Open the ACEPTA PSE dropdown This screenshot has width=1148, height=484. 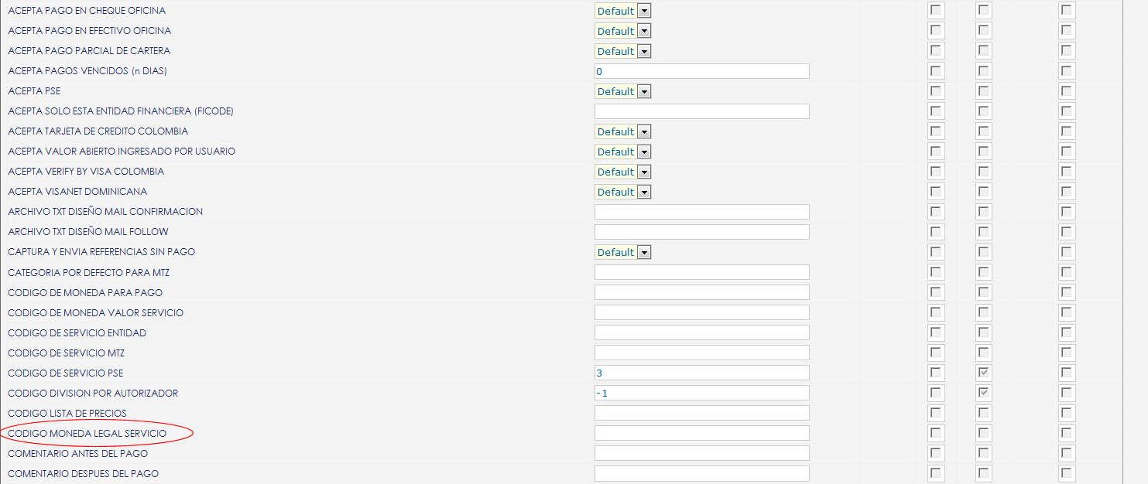622,91
